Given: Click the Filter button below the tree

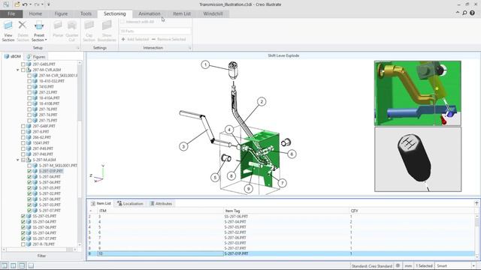Looking at the screenshot, I should click(x=42, y=256).
